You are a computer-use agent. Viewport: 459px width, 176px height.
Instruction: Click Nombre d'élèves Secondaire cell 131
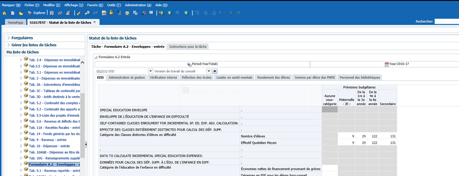[388, 136]
